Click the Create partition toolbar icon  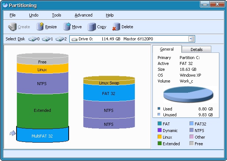coord(12,27)
